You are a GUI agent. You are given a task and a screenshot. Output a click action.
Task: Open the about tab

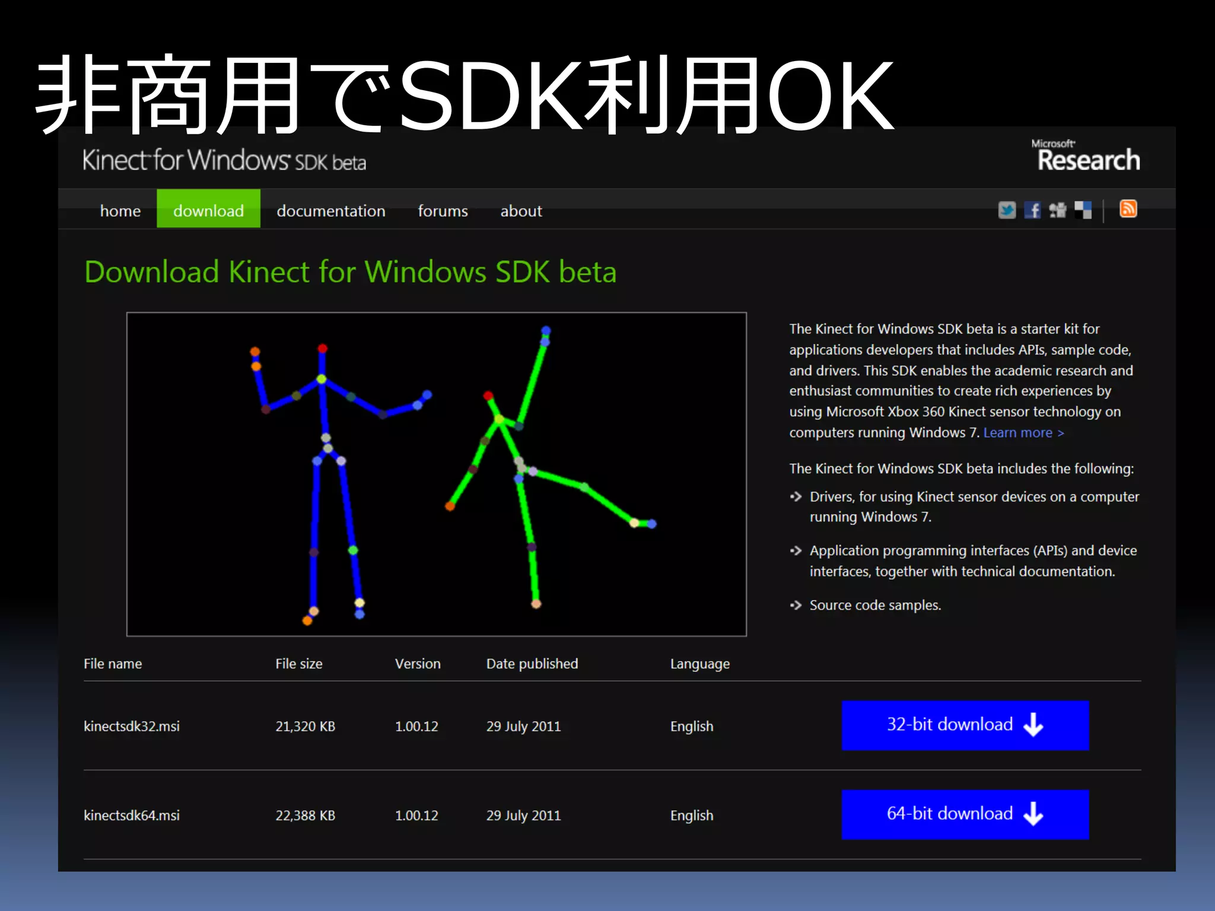[521, 211]
